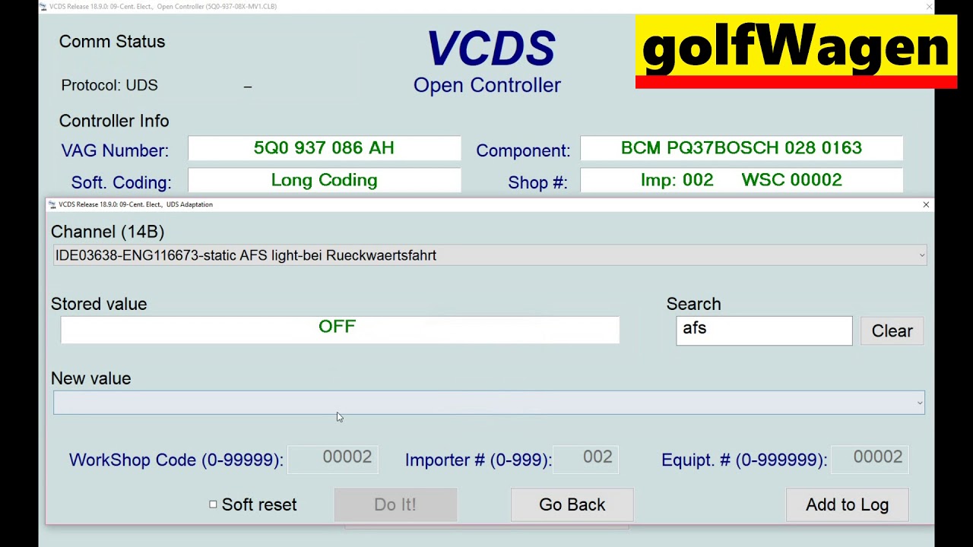This screenshot has height=547, width=973.
Task: Click the Equipt. number input field
Action: click(x=869, y=458)
